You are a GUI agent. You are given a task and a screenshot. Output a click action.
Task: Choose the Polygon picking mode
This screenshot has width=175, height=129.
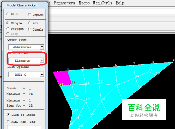(x=8, y=28)
